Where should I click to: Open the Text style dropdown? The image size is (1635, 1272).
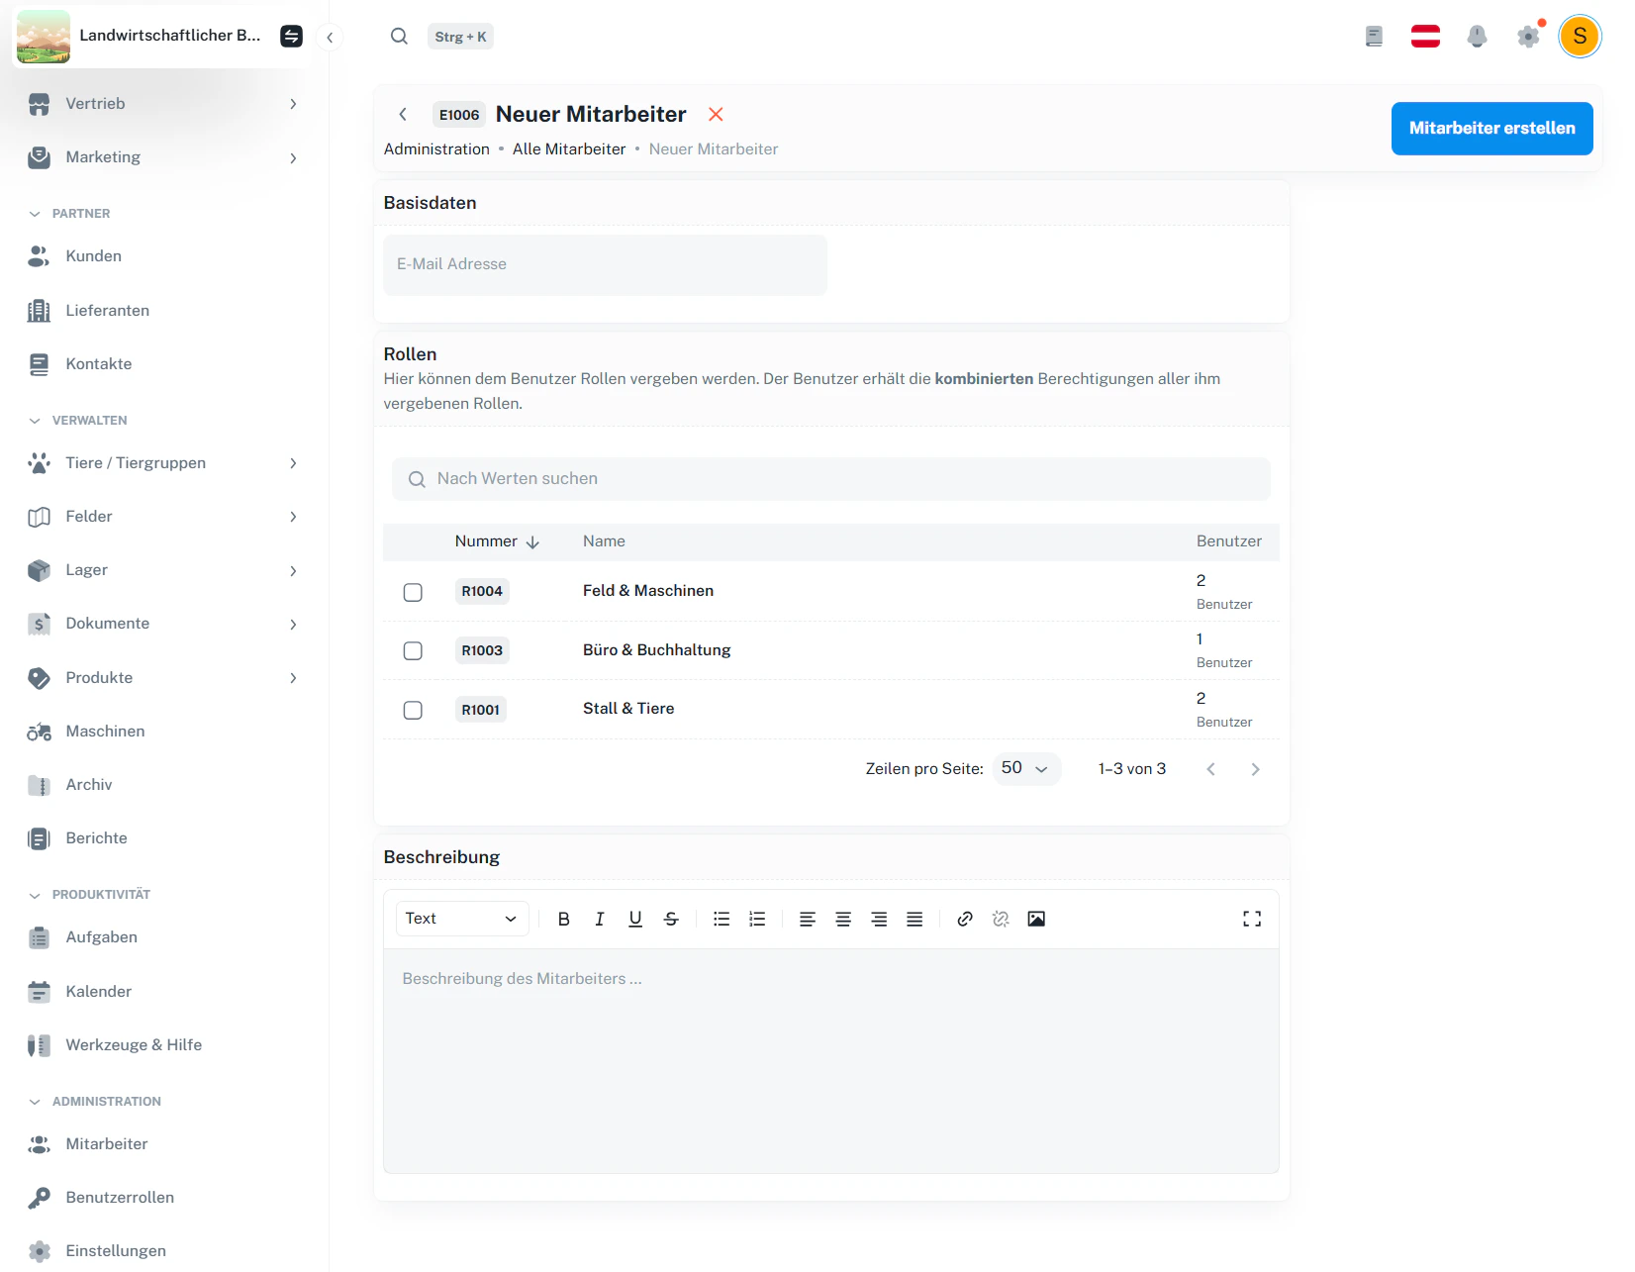pos(462,919)
